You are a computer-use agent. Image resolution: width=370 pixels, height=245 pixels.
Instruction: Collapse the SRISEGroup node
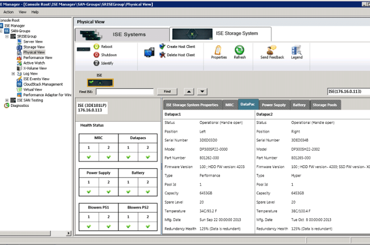pyautogui.click(x=7, y=37)
